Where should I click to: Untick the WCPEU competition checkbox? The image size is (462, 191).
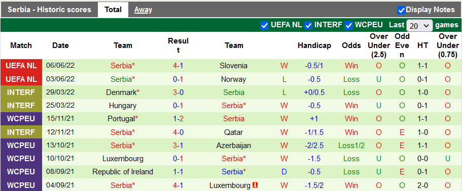[x=348, y=26]
